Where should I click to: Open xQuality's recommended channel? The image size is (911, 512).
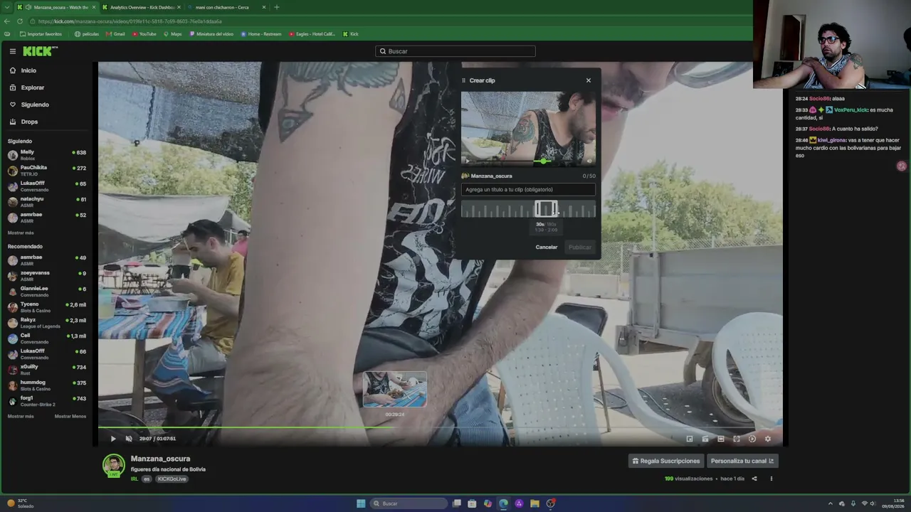point(46,370)
